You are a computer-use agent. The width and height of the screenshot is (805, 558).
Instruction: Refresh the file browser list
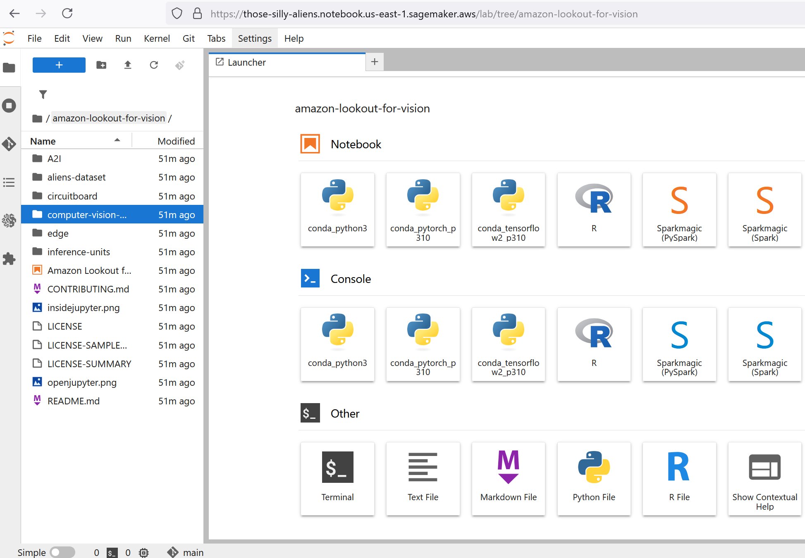click(x=154, y=65)
